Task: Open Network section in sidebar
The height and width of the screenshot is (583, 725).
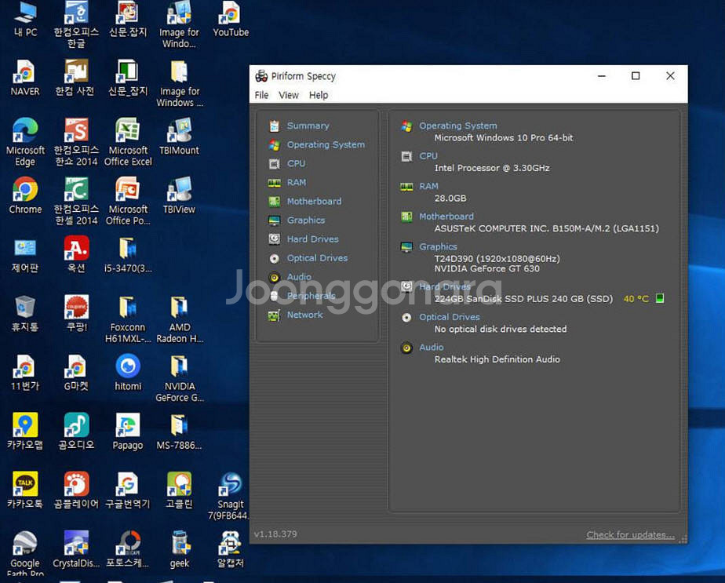Action: (304, 315)
